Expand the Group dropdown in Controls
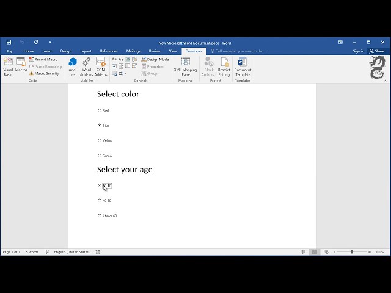The height and width of the screenshot is (293, 391). [x=150, y=73]
